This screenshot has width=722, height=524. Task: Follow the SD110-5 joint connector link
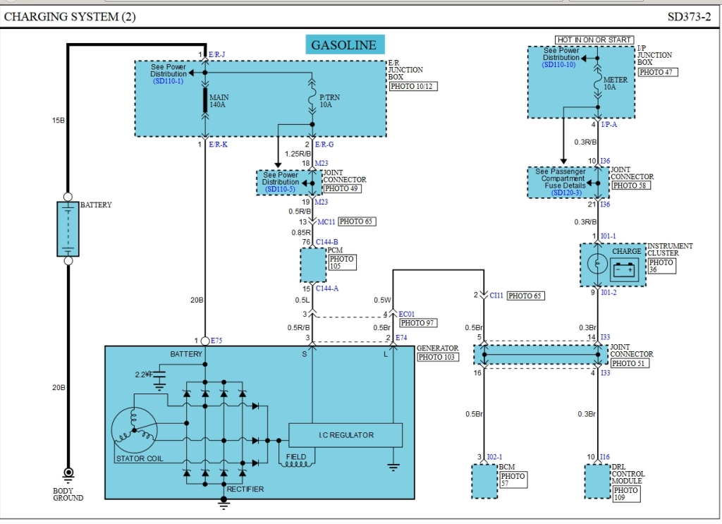[281, 190]
